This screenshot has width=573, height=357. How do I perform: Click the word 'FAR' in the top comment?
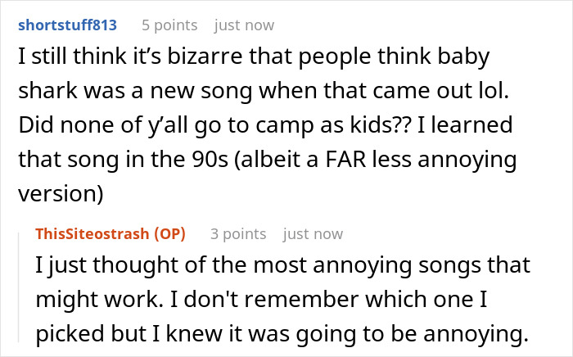point(345,160)
